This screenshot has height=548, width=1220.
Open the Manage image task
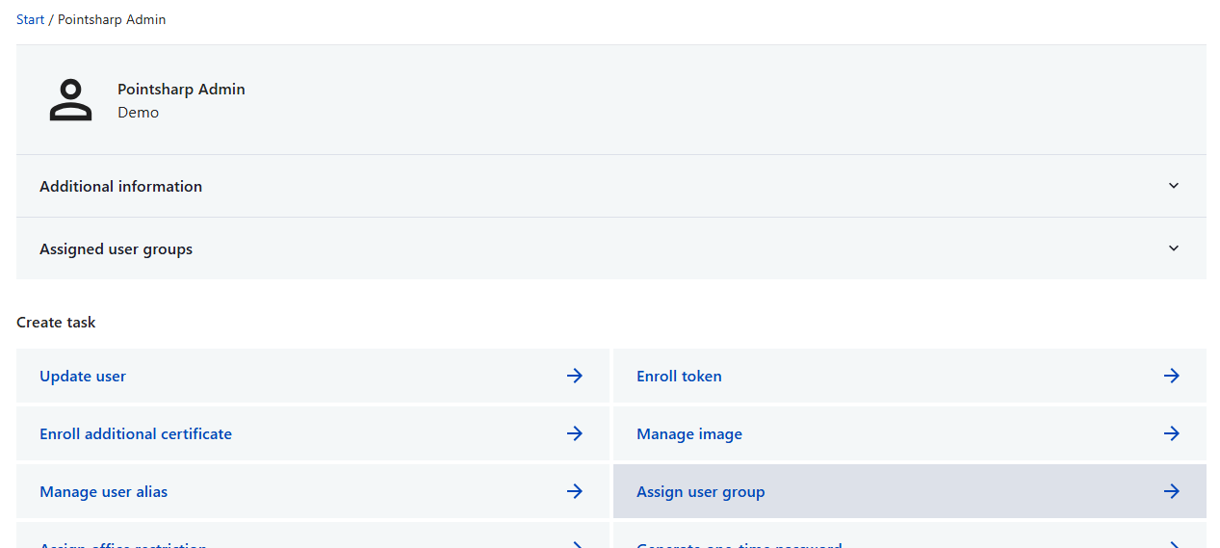point(689,433)
